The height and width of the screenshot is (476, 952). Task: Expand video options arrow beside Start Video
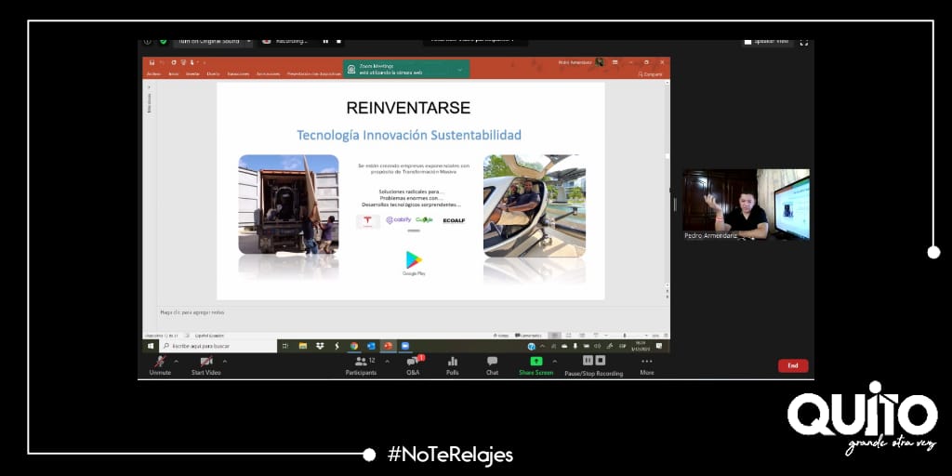click(224, 361)
